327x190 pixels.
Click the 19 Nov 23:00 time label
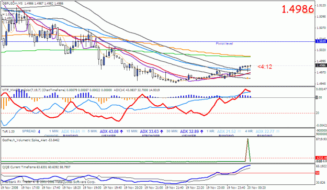tap(216, 187)
